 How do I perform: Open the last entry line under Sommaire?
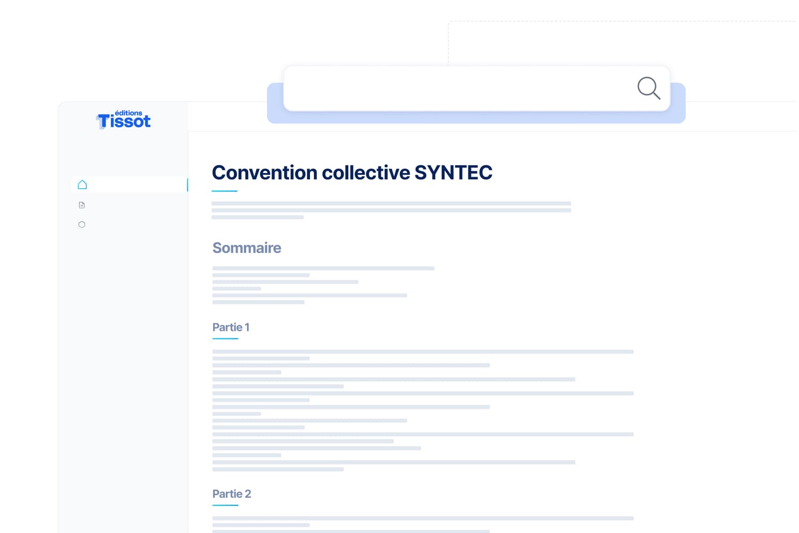coord(258,302)
